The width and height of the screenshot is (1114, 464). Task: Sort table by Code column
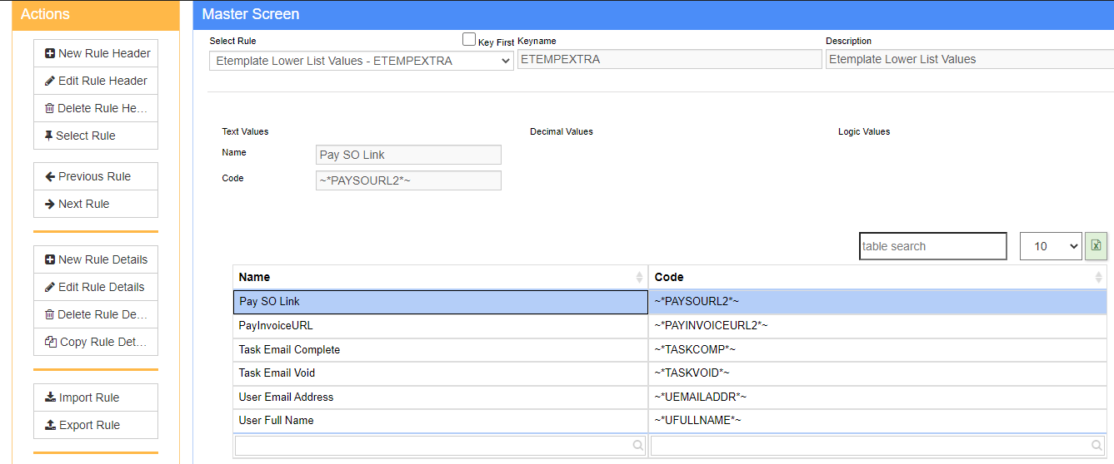coord(877,277)
